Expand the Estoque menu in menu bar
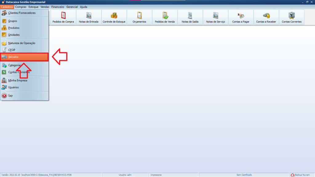Viewport: 315px width, 177px height. point(34,7)
